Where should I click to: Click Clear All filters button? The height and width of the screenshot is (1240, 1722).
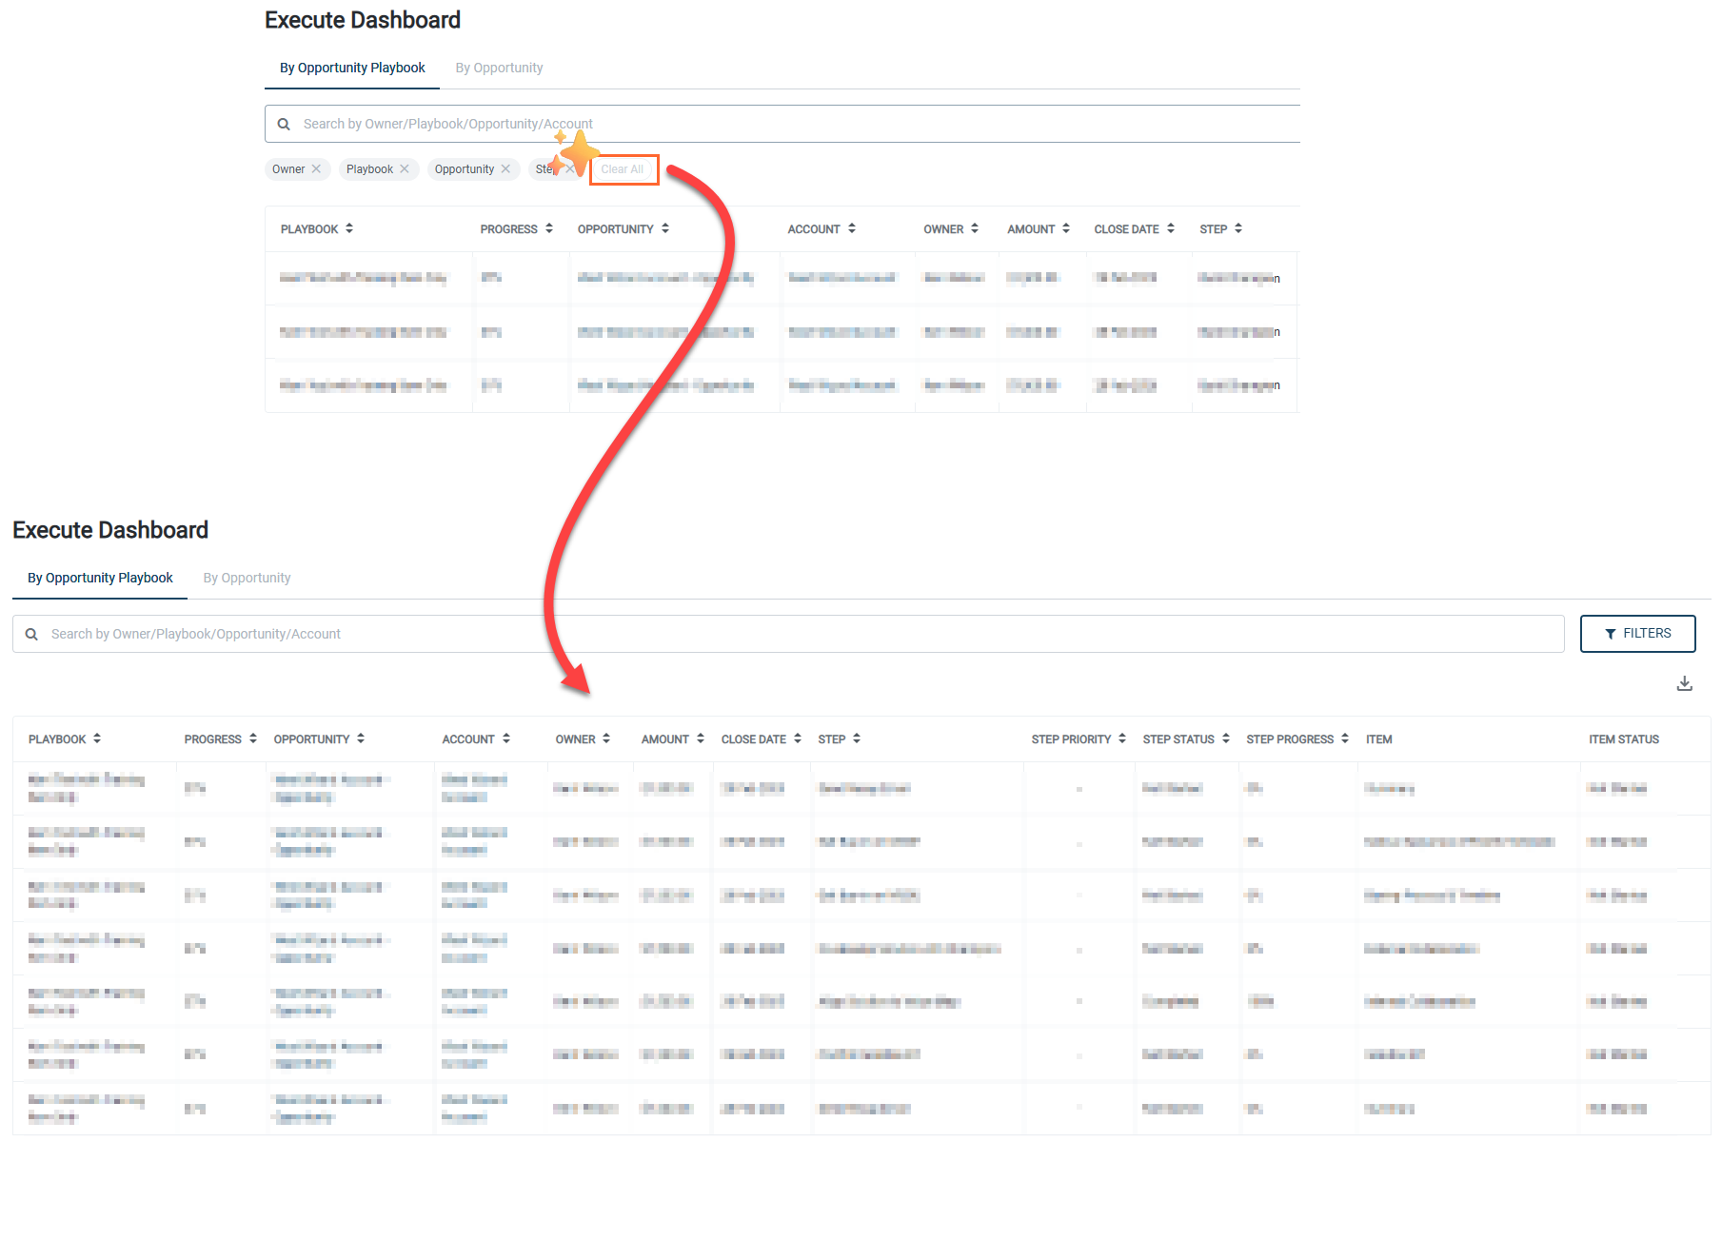click(x=623, y=169)
